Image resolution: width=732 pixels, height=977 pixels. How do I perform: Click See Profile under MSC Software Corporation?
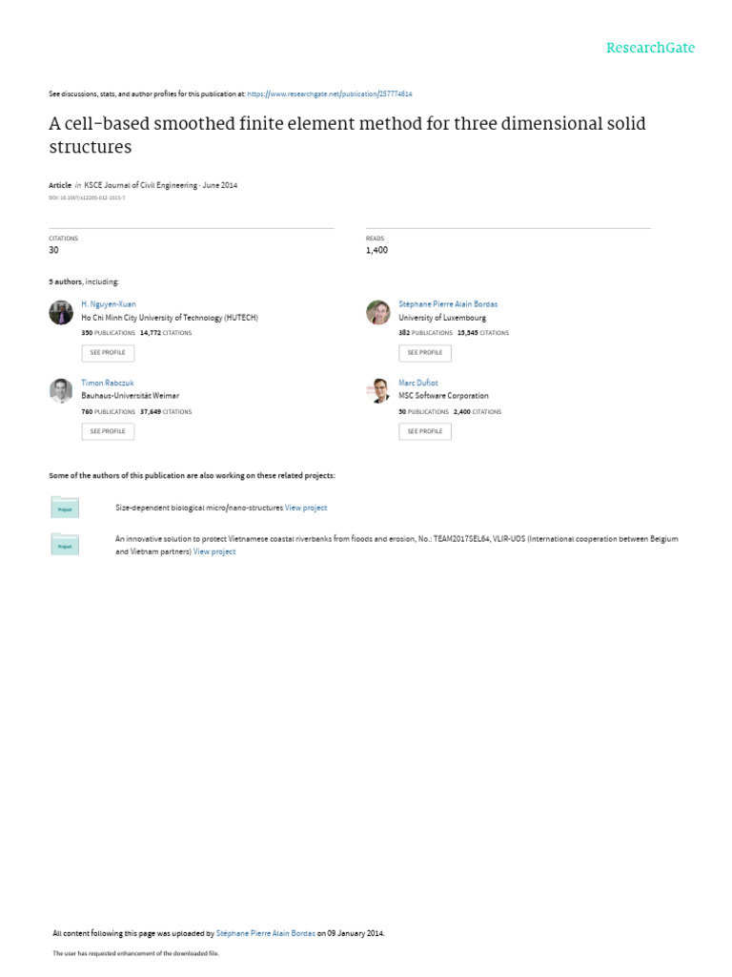425,431
